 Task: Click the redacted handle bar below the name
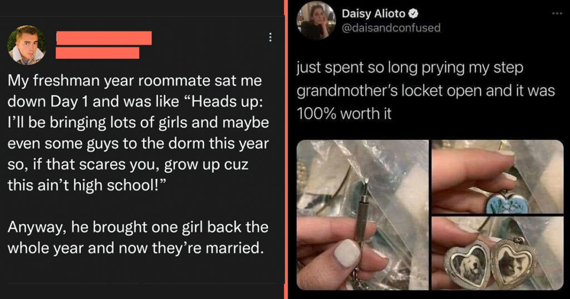(x=97, y=53)
